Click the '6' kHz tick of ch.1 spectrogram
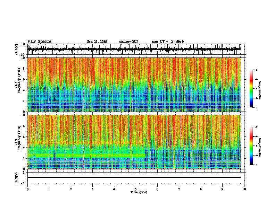The width and height of the screenshot is (275, 212). (x=24, y=79)
